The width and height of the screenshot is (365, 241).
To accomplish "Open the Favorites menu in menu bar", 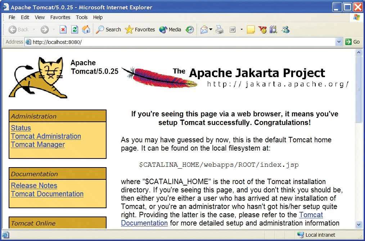I will pyautogui.click(x=60, y=17).
